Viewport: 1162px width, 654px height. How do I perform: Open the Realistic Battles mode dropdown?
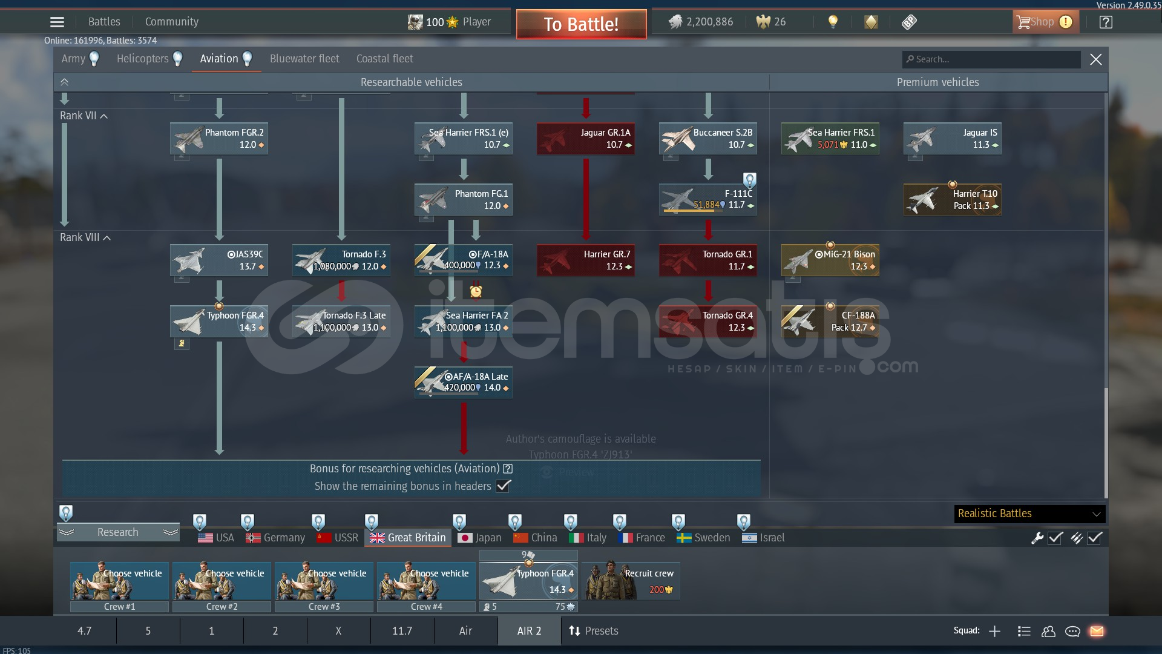[x=1029, y=514]
